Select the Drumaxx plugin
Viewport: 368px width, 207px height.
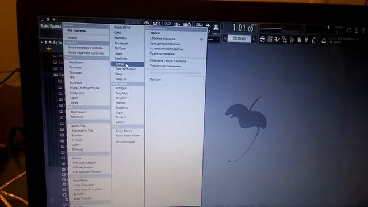(75, 68)
